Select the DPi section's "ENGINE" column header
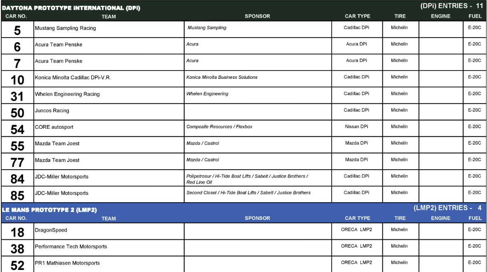The height and width of the screenshot is (272, 487). tap(440, 16)
